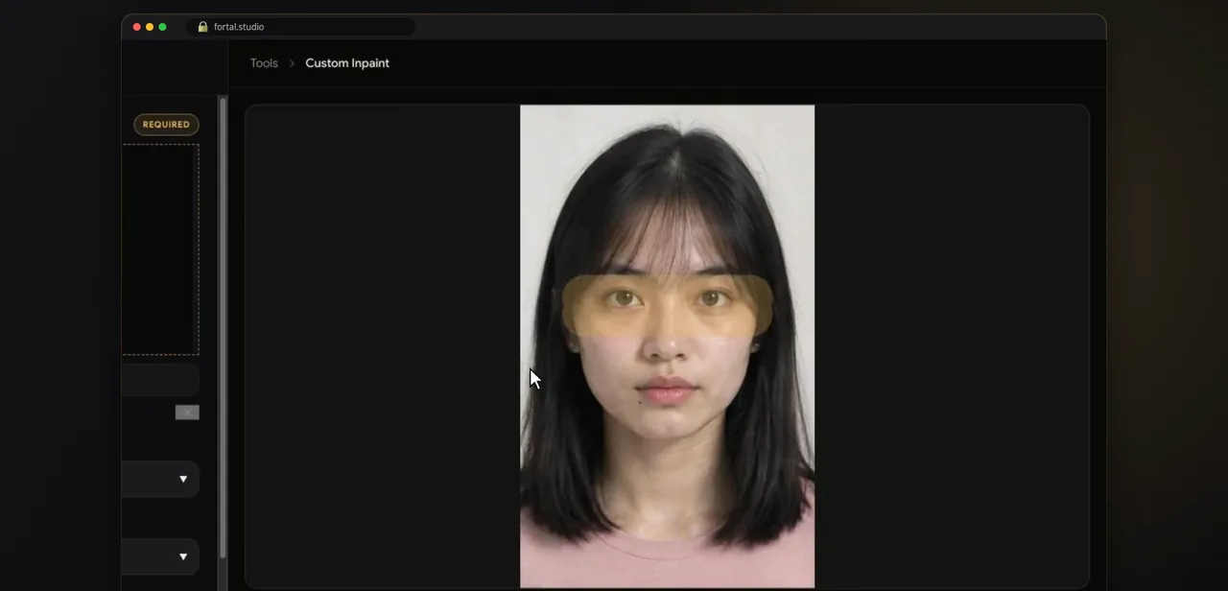Click the green maximize window button
This screenshot has width=1228, height=591.
(162, 27)
